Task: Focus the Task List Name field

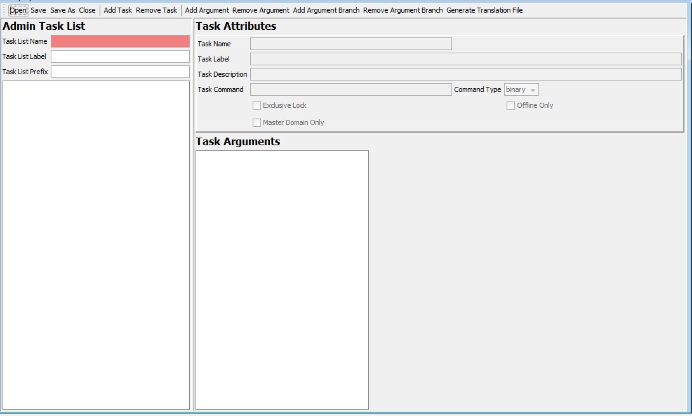Action: coord(120,41)
